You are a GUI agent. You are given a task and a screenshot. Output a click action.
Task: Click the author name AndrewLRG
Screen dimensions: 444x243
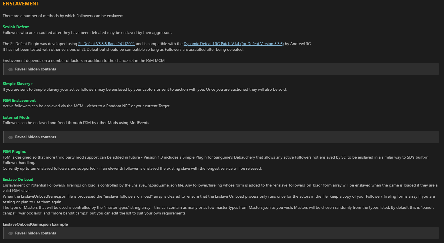coord(300,44)
